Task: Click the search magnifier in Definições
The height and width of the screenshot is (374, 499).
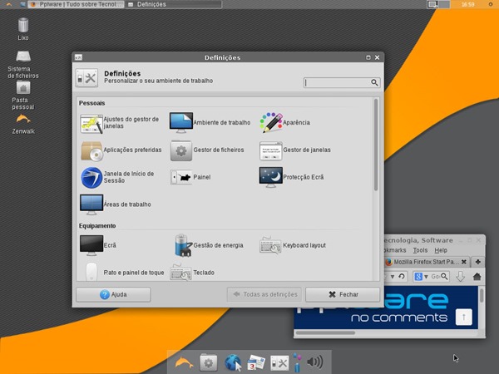Action: tap(374, 82)
